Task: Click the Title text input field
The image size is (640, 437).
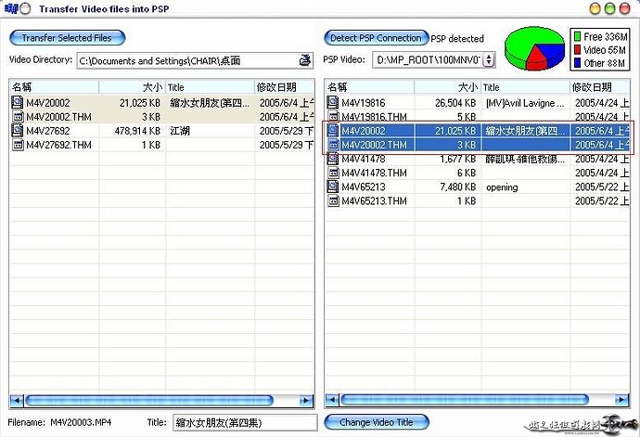Action: (x=245, y=423)
